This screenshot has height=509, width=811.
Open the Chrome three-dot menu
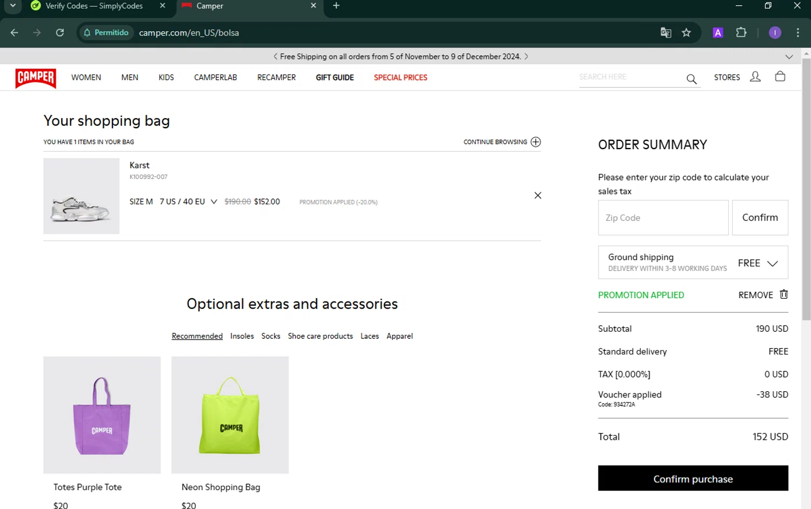(797, 33)
